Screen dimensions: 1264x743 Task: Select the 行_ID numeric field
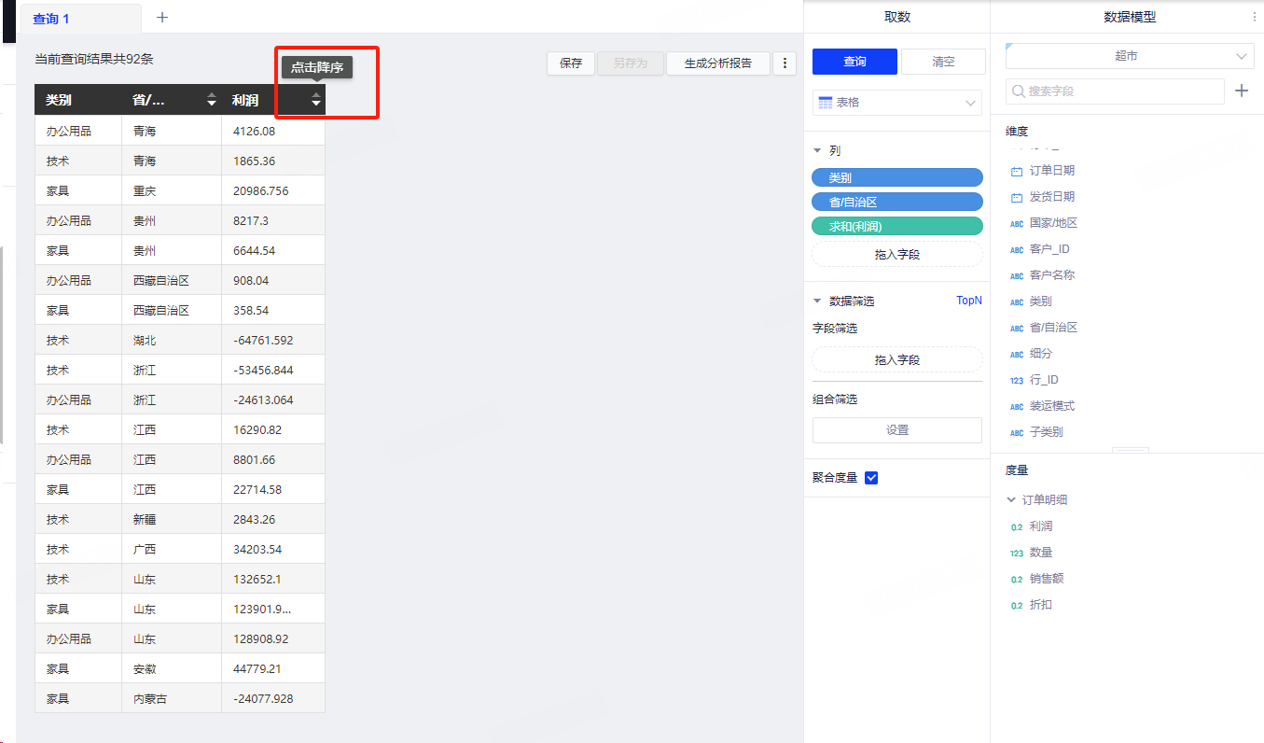coord(1044,380)
